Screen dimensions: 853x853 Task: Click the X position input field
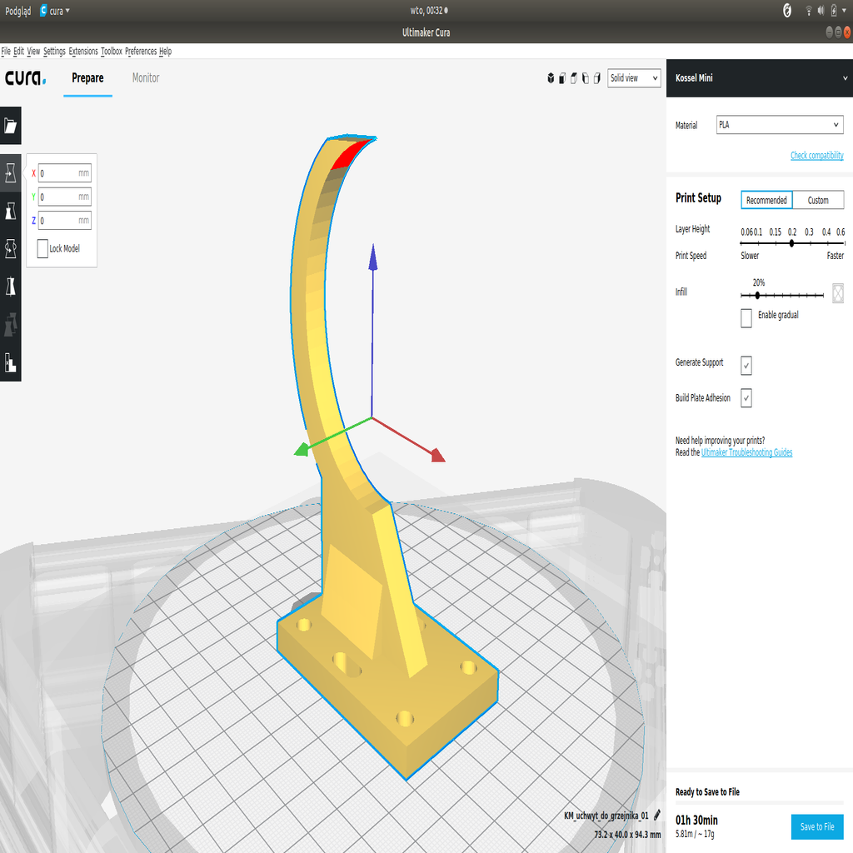(x=64, y=174)
